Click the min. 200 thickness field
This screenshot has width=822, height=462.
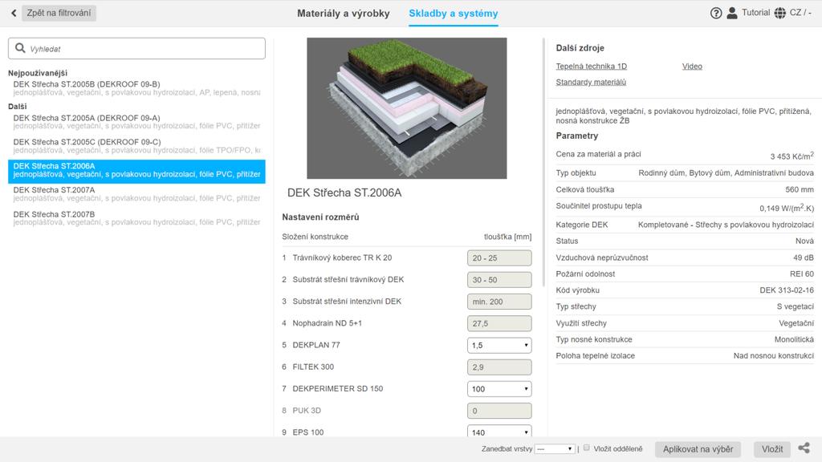tap(499, 302)
